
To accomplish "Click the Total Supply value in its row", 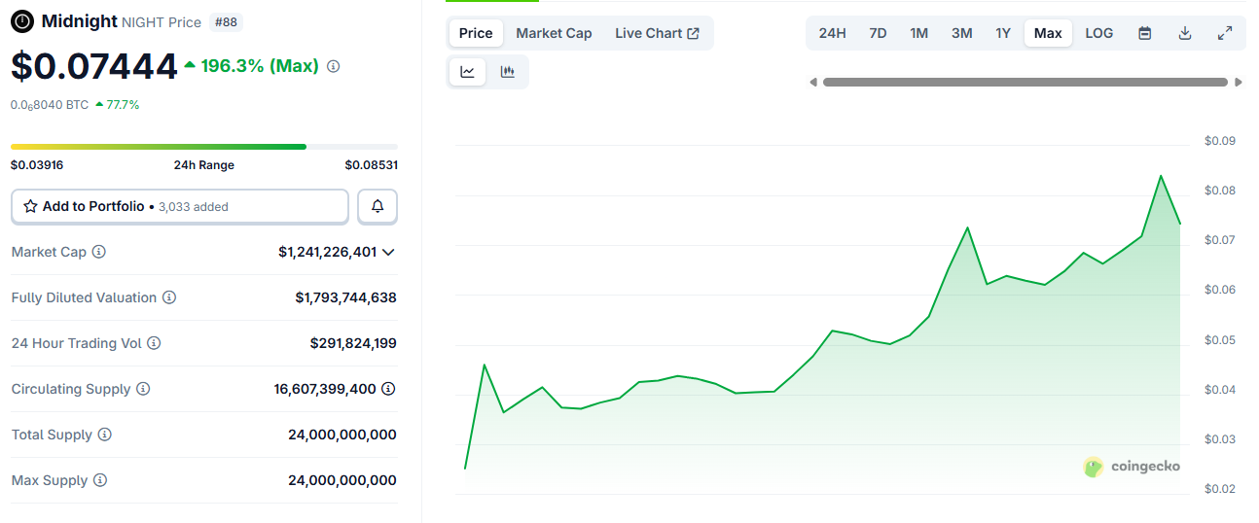I will pyautogui.click(x=342, y=435).
